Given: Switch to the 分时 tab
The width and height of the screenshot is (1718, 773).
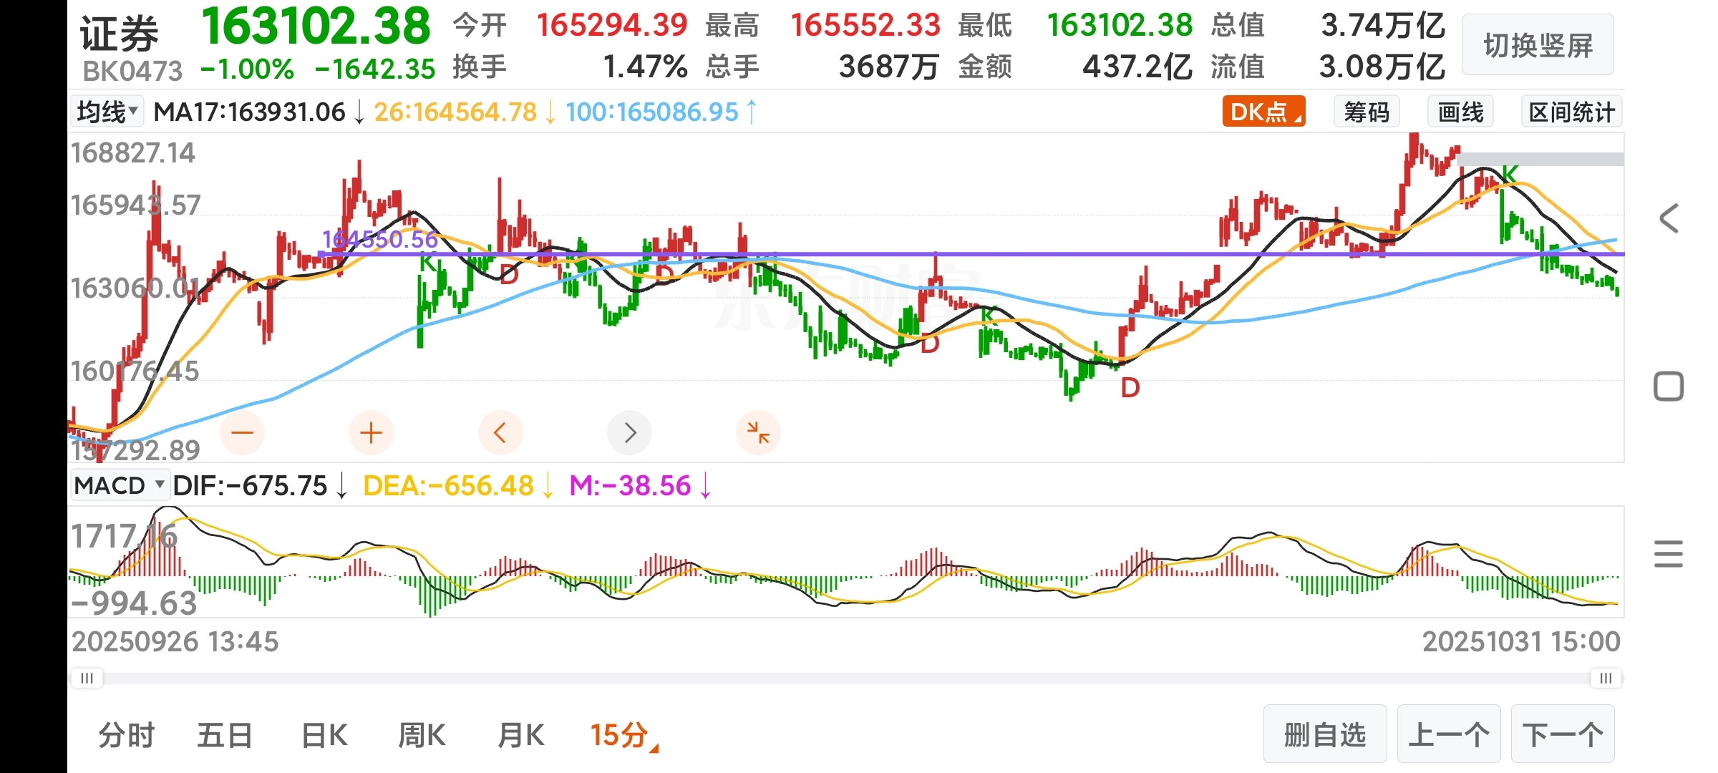Looking at the screenshot, I should click(127, 736).
